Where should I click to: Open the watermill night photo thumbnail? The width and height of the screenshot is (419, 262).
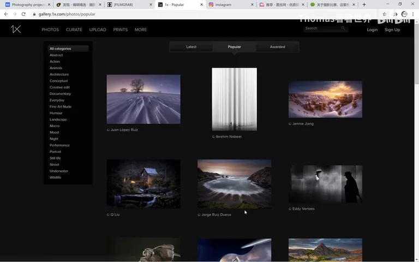[x=143, y=184]
